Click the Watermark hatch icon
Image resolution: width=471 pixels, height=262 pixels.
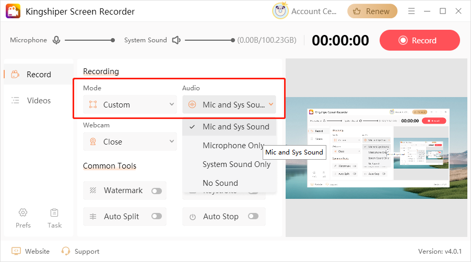click(93, 190)
